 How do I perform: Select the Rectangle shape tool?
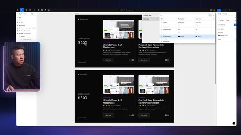pos(31,10)
